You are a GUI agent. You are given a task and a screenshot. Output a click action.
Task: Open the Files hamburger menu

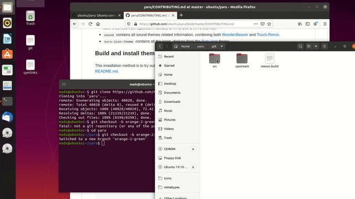(324, 46)
